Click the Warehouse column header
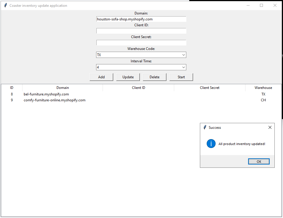This screenshot has width=283, height=218. [x=263, y=87]
